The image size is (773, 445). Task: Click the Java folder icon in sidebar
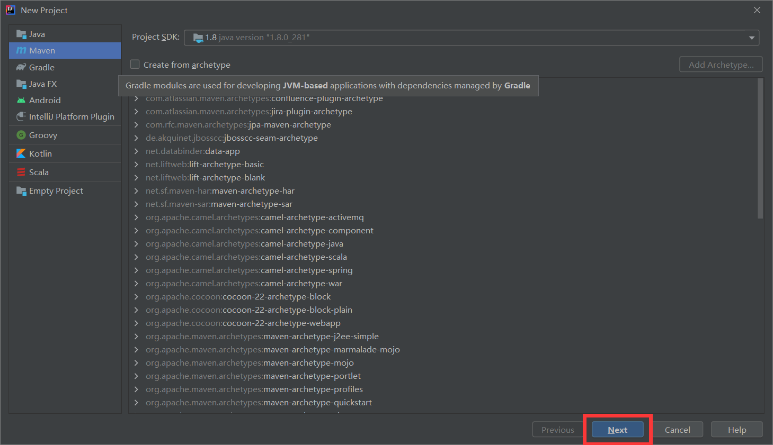(x=21, y=34)
